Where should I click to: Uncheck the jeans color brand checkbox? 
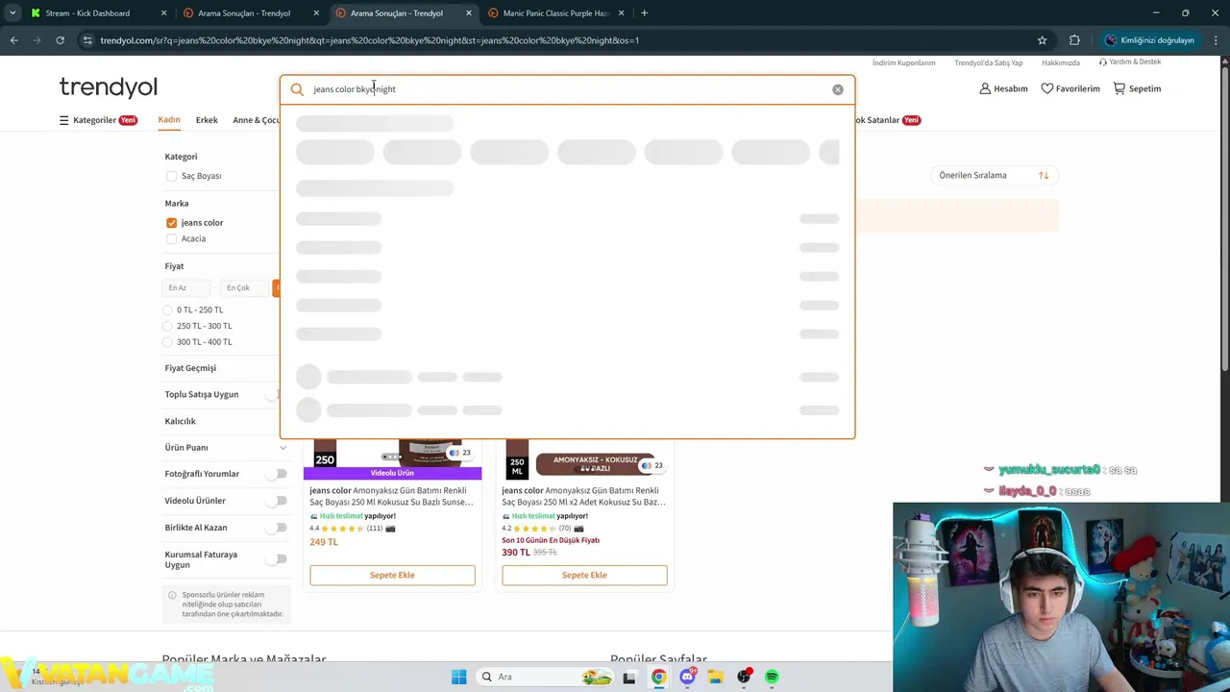(x=171, y=223)
